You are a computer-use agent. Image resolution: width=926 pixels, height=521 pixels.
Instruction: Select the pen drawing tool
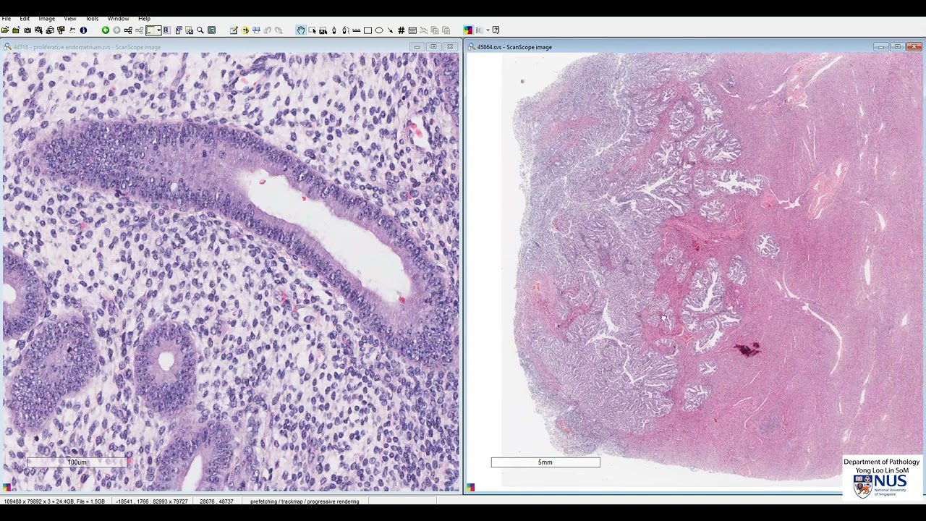[x=334, y=30]
